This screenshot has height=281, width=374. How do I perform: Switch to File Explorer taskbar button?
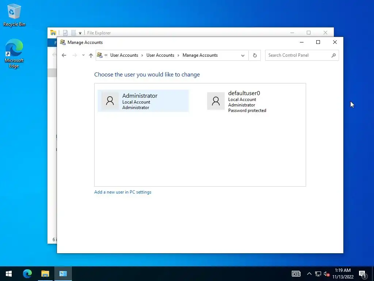[45, 274]
